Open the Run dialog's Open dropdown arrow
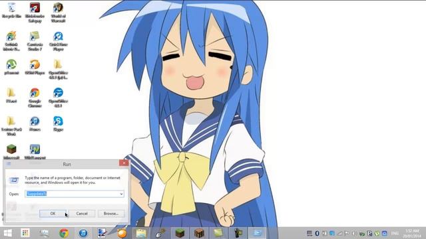Viewport: 426px width, 239px height. [121, 194]
